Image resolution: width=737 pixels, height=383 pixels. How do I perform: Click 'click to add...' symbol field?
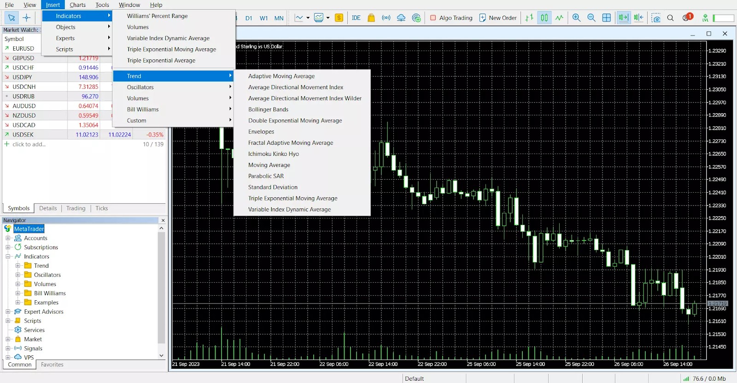point(29,144)
